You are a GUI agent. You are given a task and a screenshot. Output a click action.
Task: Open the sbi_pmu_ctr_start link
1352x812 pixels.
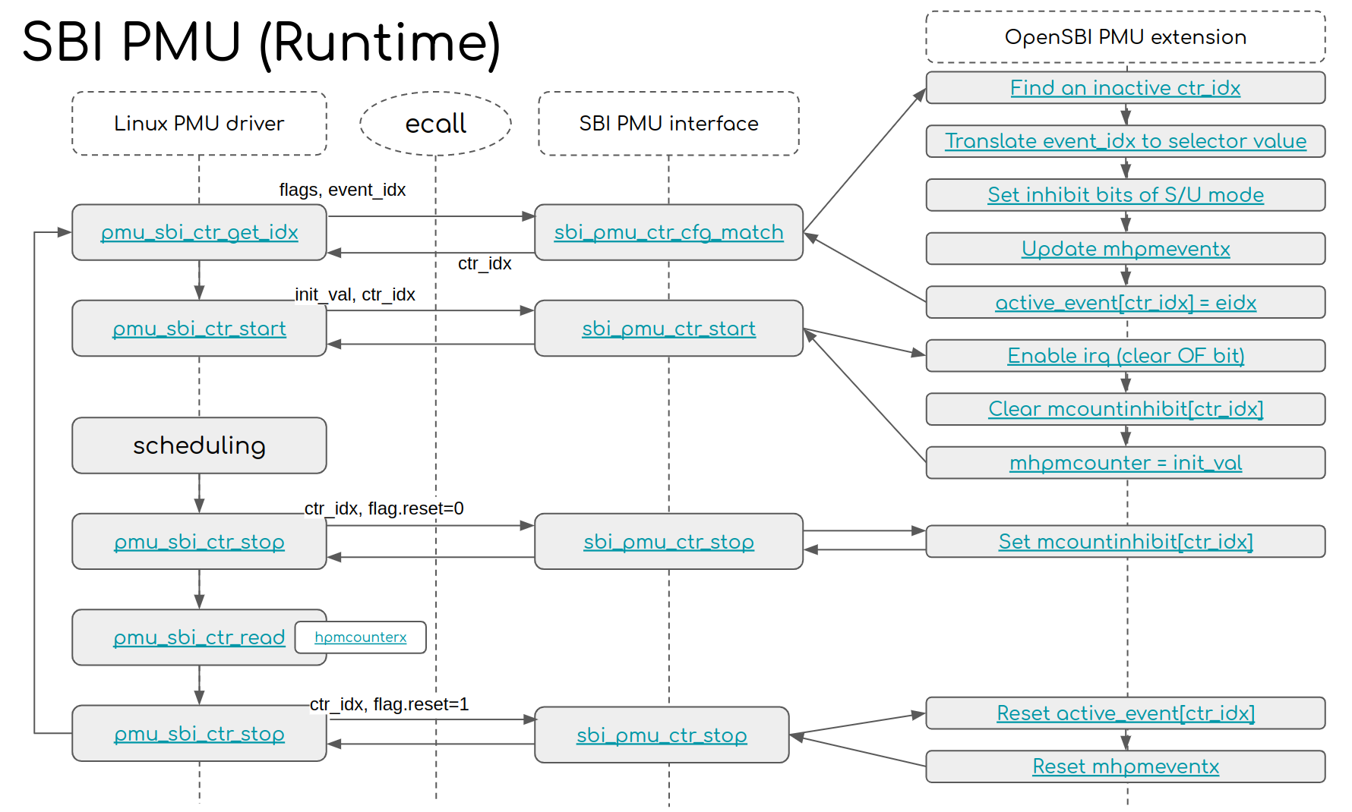coord(668,329)
